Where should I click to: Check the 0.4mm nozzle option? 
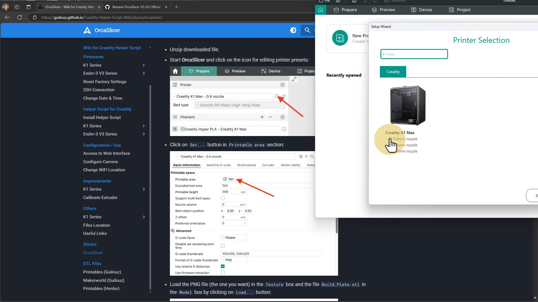coord(390,139)
